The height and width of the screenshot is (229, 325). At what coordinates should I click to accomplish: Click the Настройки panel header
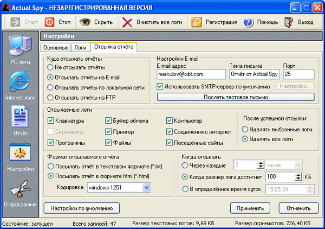[x=181, y=36]
